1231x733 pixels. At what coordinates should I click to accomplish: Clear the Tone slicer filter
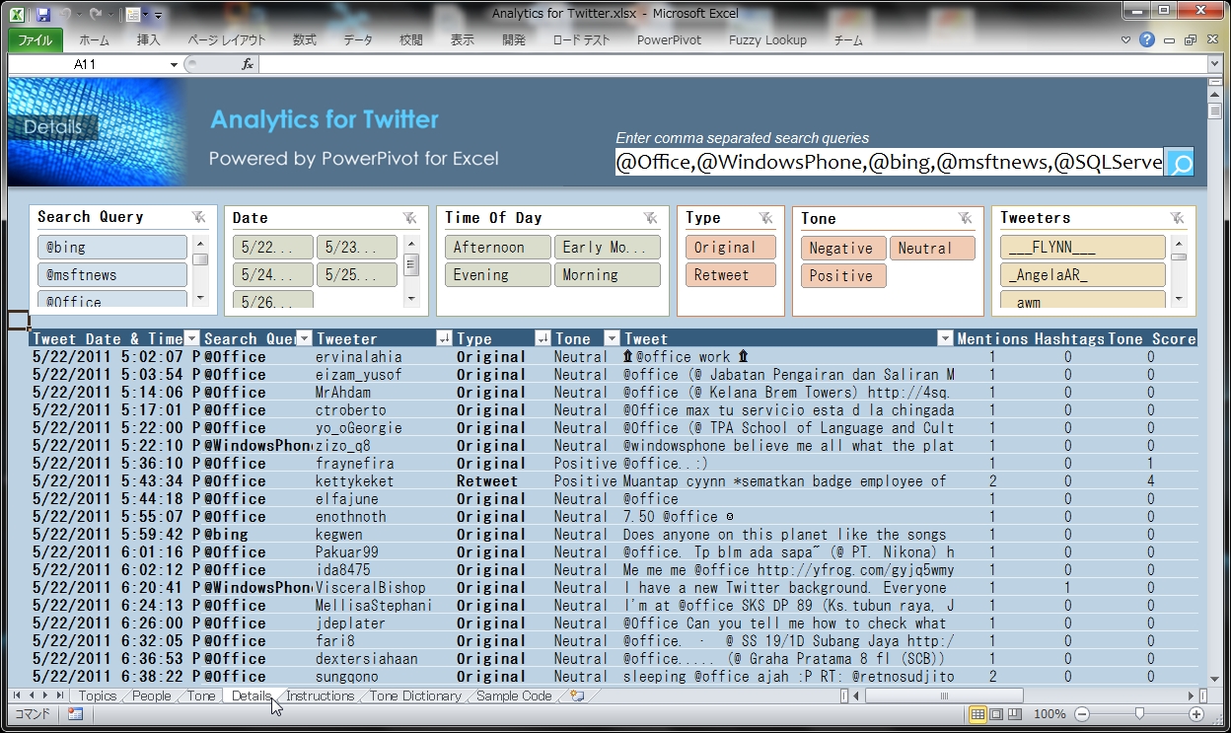[x=966, y=217]
